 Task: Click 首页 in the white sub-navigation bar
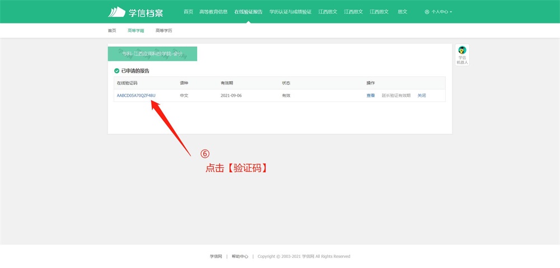tap(112, 31)
